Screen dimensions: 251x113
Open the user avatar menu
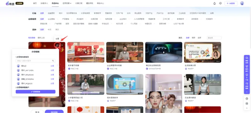tap(242, 3)
